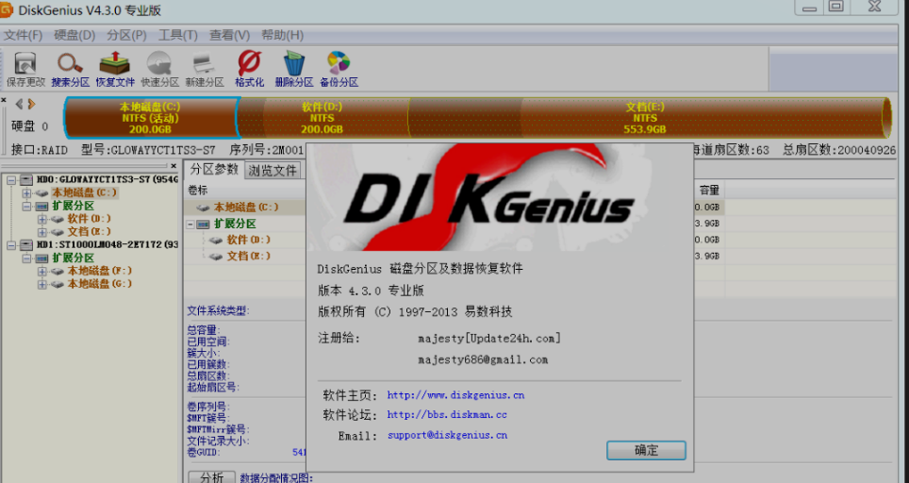Open the http://bbs.diskman.cc forum link
Image resolution: width=909 pixels, height=483 pixels.
447,415
